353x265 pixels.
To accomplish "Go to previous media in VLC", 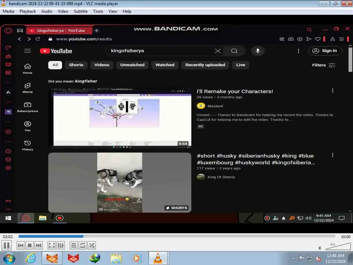I will 21,245.
